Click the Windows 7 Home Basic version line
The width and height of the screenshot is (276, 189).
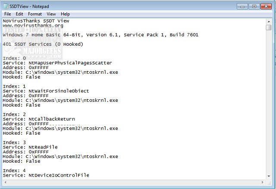pyautogui.click(x=100, y=35)
